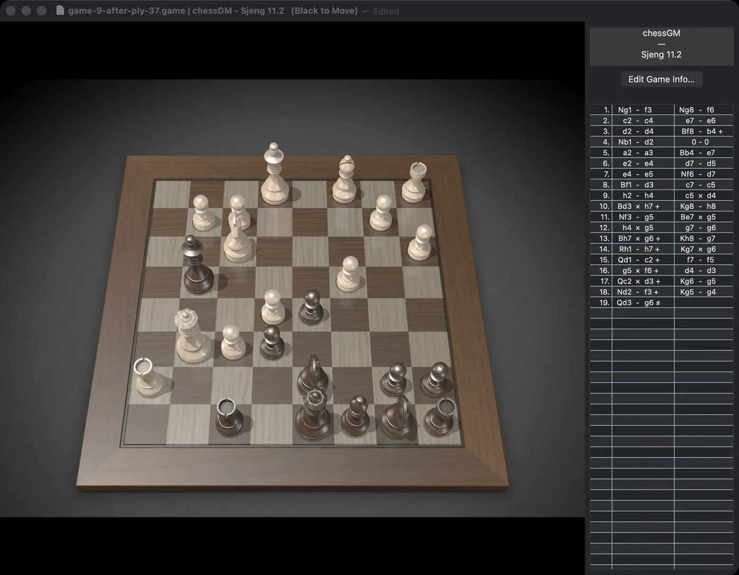Select black move 'Kg7 x g6'
739x575 pixels.
tap(704, 249)
